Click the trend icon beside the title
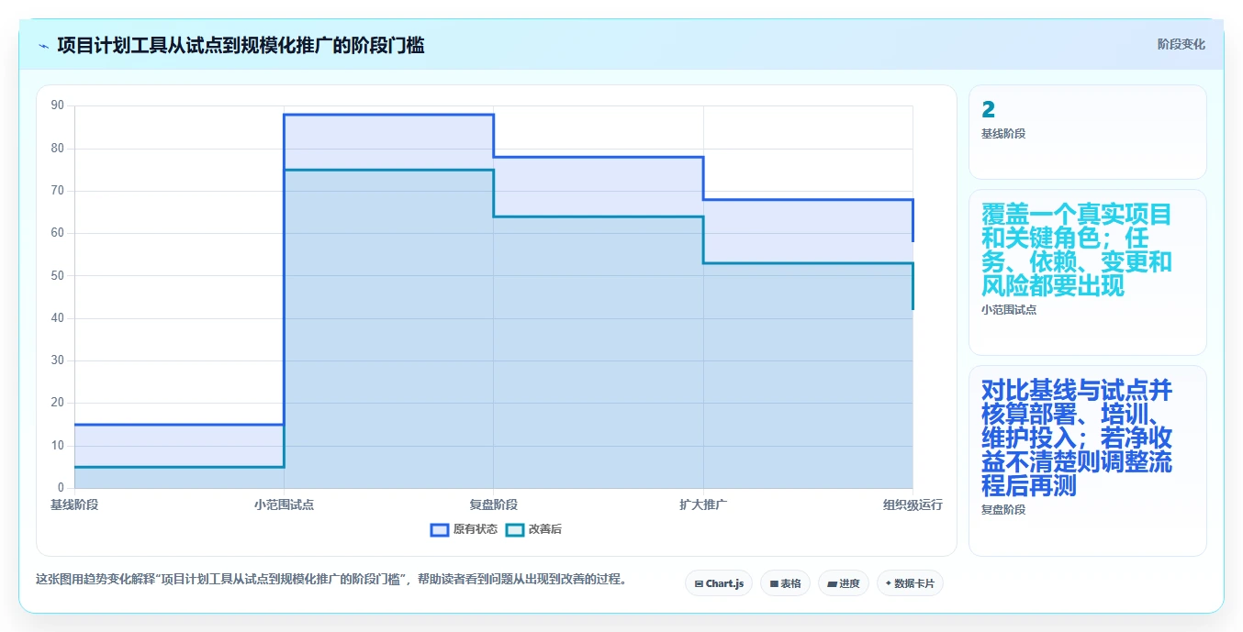This screenshot has height=632, width=1243. [43, 46]
